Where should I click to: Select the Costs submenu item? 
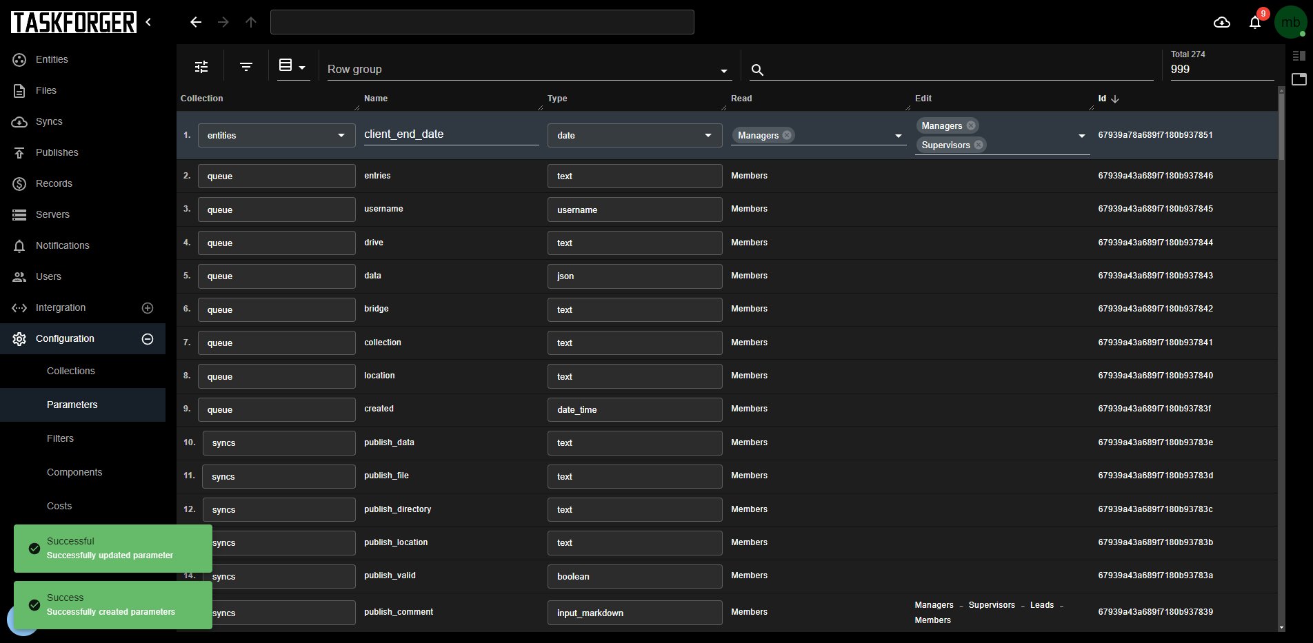click(x=83, y=506)
